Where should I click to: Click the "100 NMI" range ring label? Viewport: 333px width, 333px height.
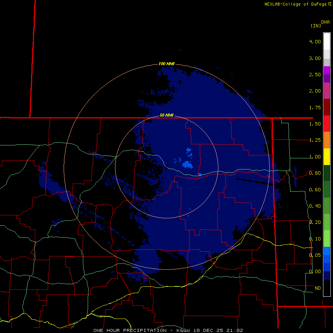[x=166, y=64]
